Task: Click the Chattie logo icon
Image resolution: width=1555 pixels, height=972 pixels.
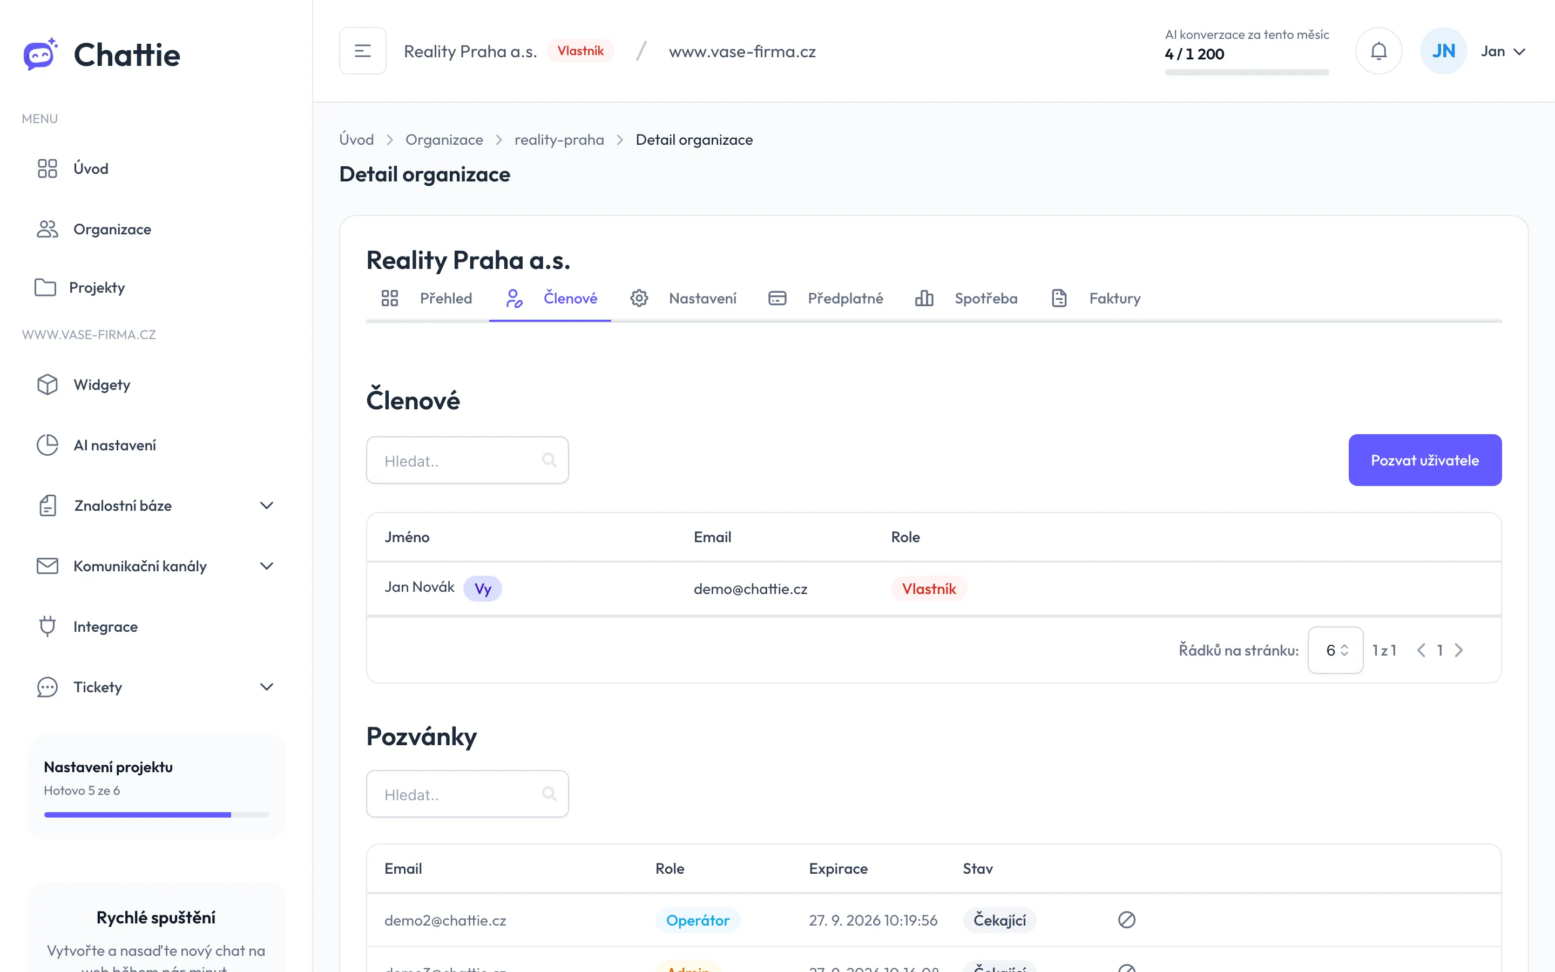Action: 40,54
